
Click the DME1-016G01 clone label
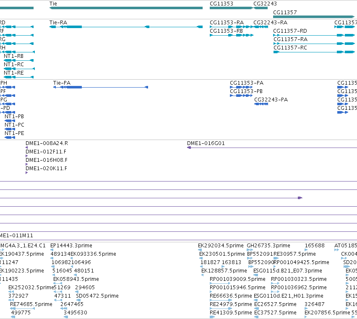(206, 143)
